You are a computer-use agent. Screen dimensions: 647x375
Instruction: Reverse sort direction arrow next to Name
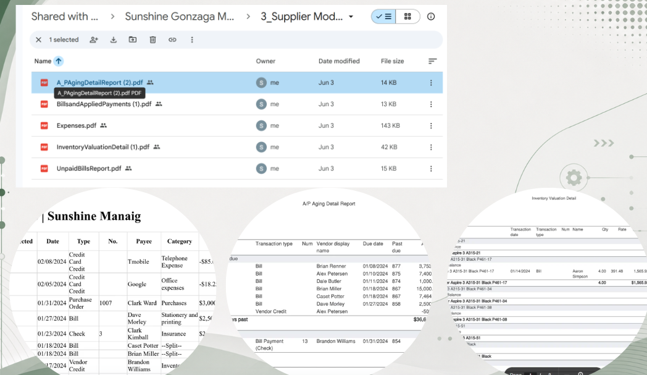click(59, 61)
